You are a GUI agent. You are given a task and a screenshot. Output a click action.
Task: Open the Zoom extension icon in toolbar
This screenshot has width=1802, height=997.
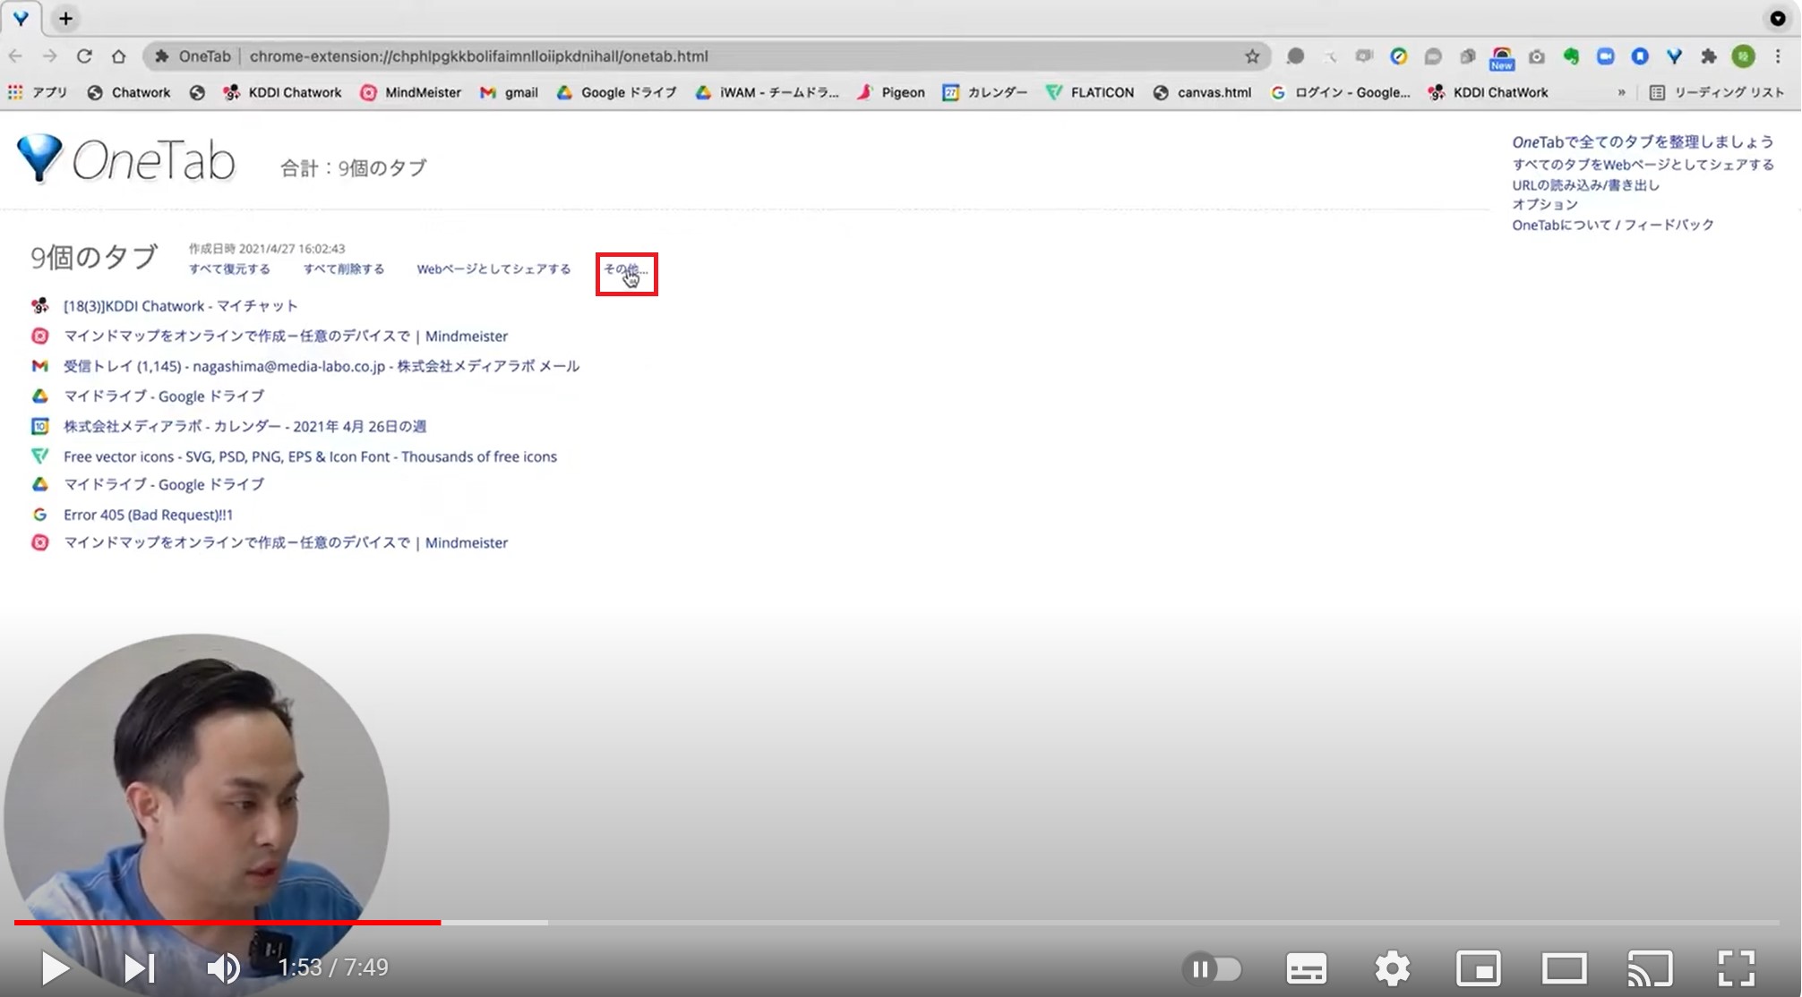point(1605,56)
